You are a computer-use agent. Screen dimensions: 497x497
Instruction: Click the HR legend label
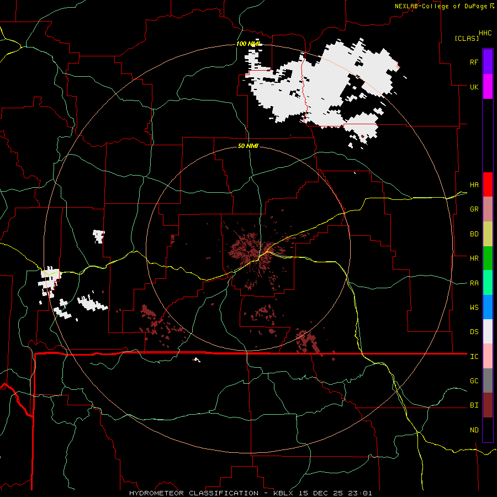(x=474, y=258)
